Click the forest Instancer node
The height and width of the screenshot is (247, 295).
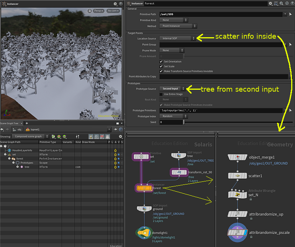(x=144, y=188)
